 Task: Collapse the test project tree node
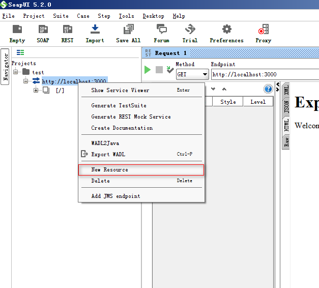[x=16, y=72]
